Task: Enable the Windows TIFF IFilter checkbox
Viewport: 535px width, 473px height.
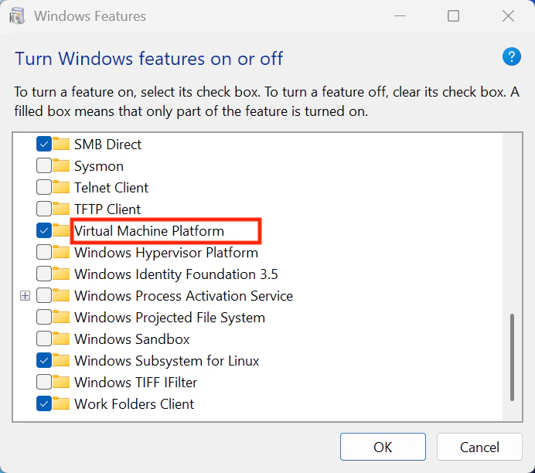Action: click(x=44, y=382)
